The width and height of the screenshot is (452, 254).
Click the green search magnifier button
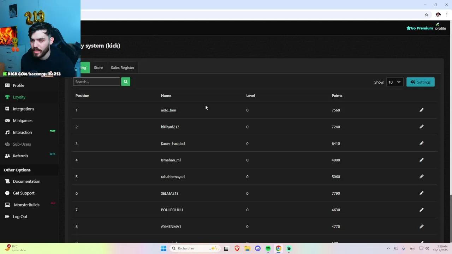(x=126, y=81)
